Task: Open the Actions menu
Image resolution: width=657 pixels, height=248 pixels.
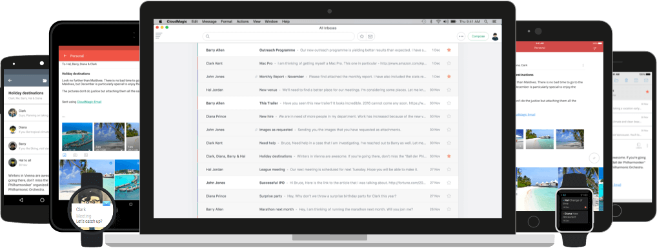Action: click(243, 21)
